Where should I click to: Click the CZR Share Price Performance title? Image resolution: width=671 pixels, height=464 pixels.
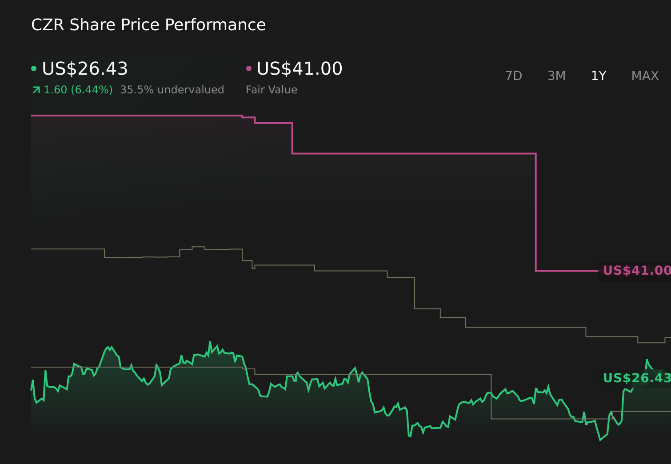[x=148, y=24]
